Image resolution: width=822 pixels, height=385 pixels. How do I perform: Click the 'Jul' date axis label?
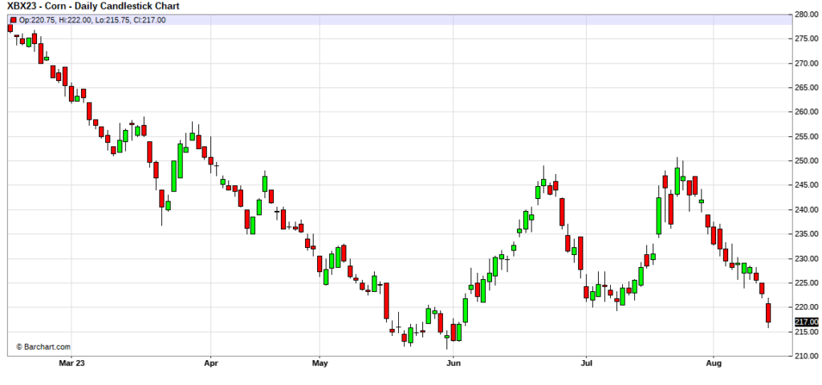point(586,363)
